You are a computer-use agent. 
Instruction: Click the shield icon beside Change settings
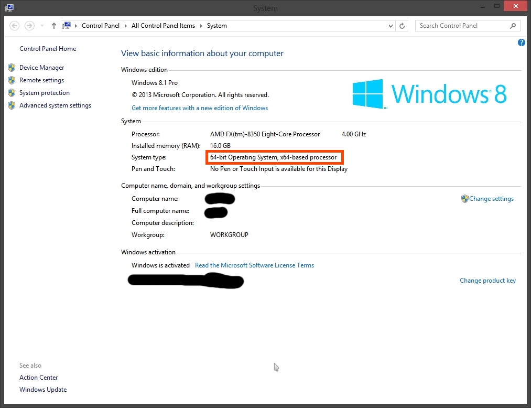(x=464, y=199)
